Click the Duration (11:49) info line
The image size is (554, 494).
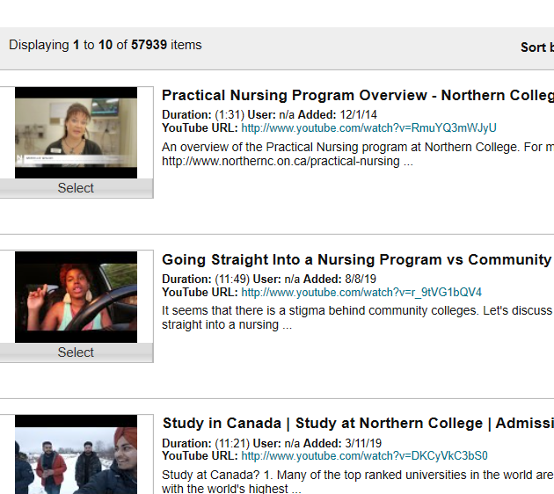(206, 280)
